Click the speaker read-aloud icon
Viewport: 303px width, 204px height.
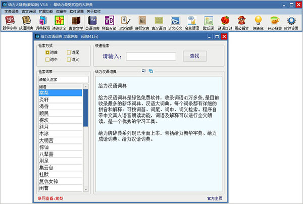[x=144, y=71]
